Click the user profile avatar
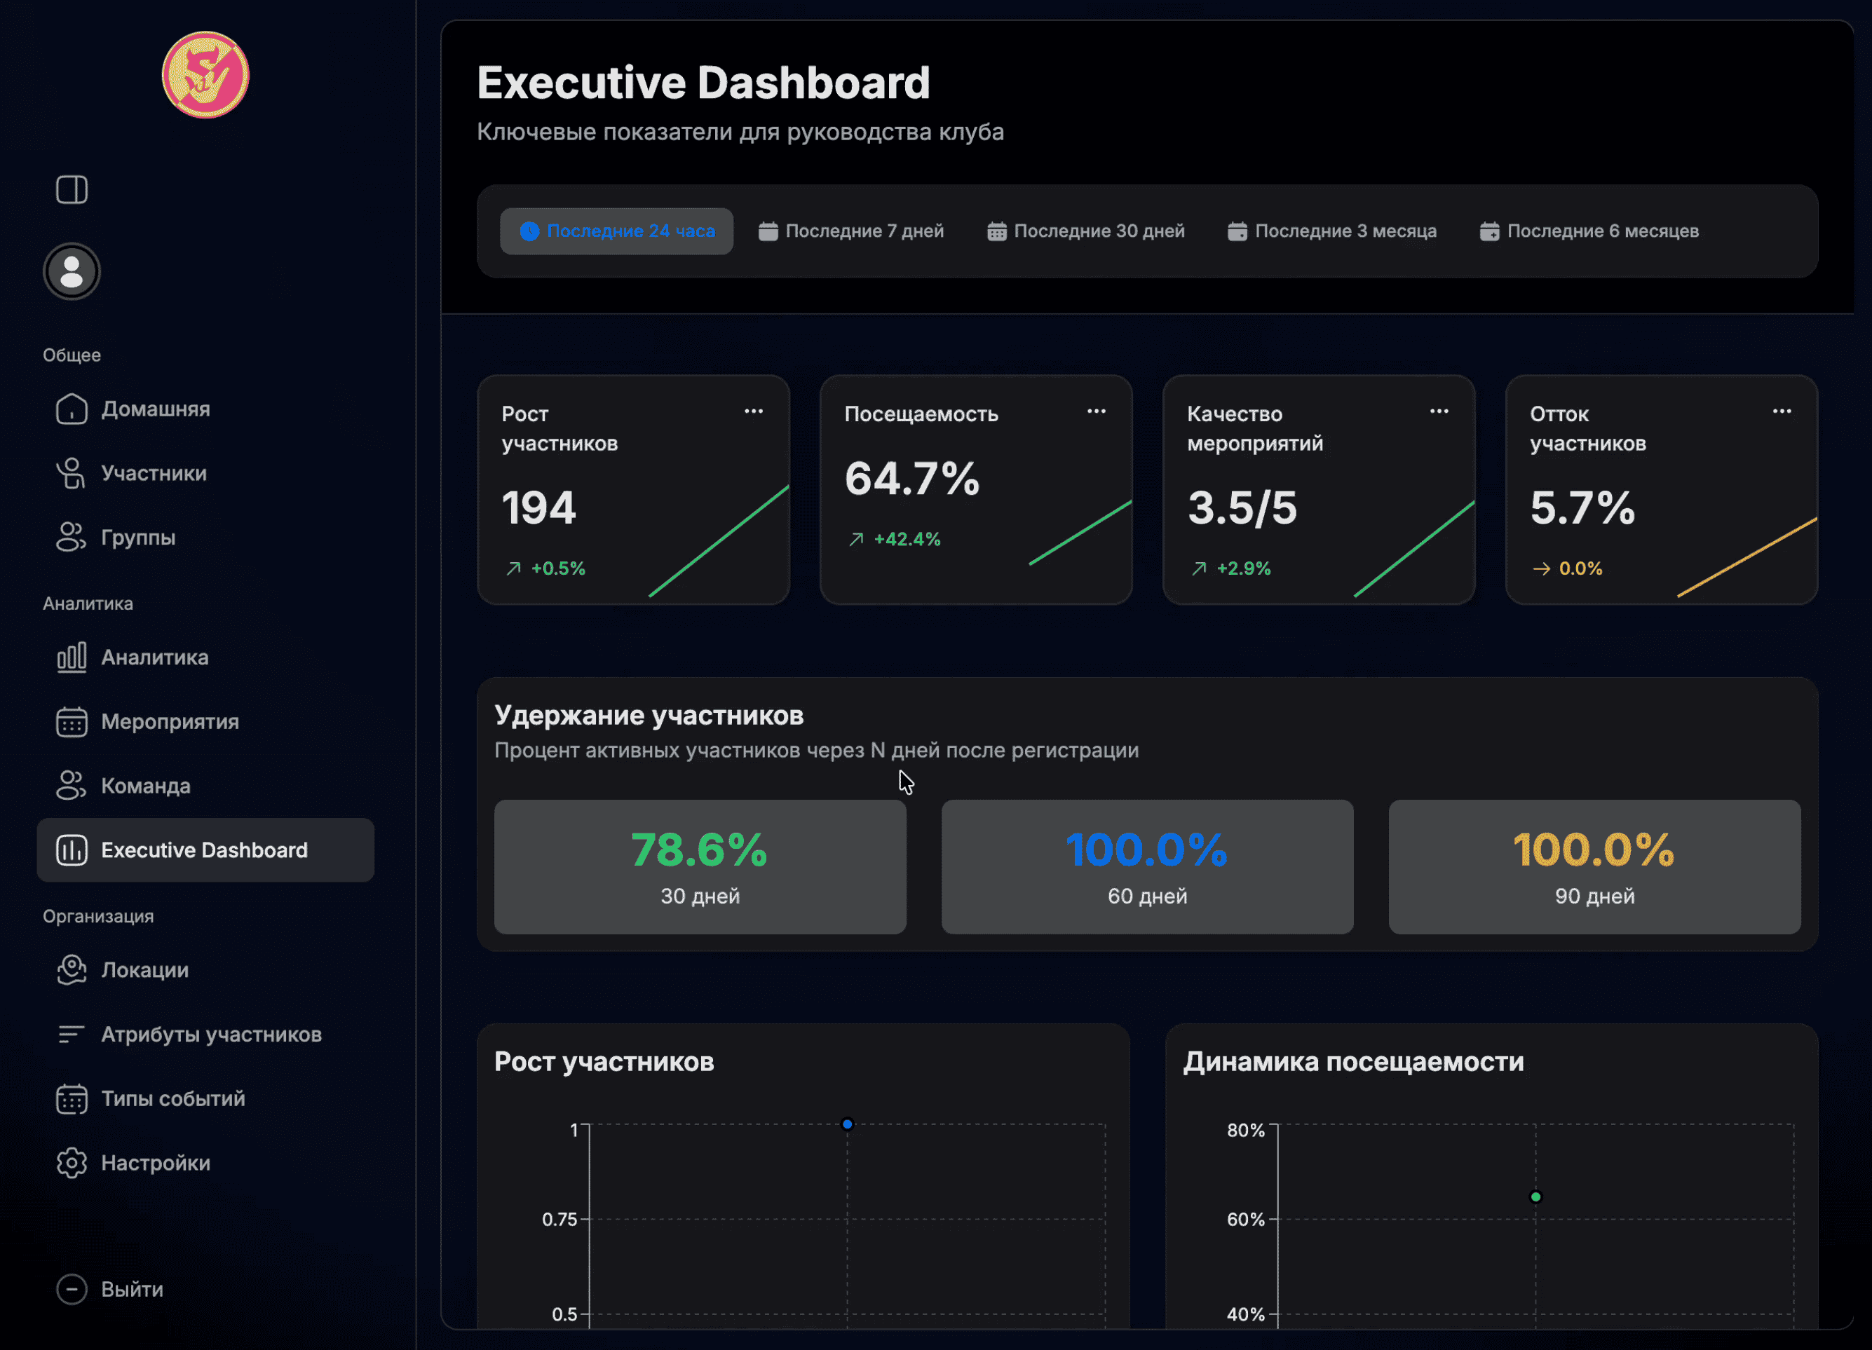This screenshot has height=1350, width=1872. click(x=72, y=271)
